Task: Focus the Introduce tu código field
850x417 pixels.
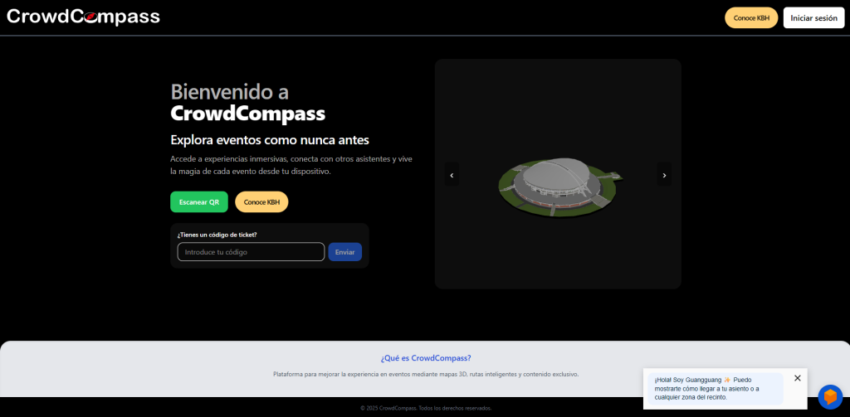Action: pos(250,252)
